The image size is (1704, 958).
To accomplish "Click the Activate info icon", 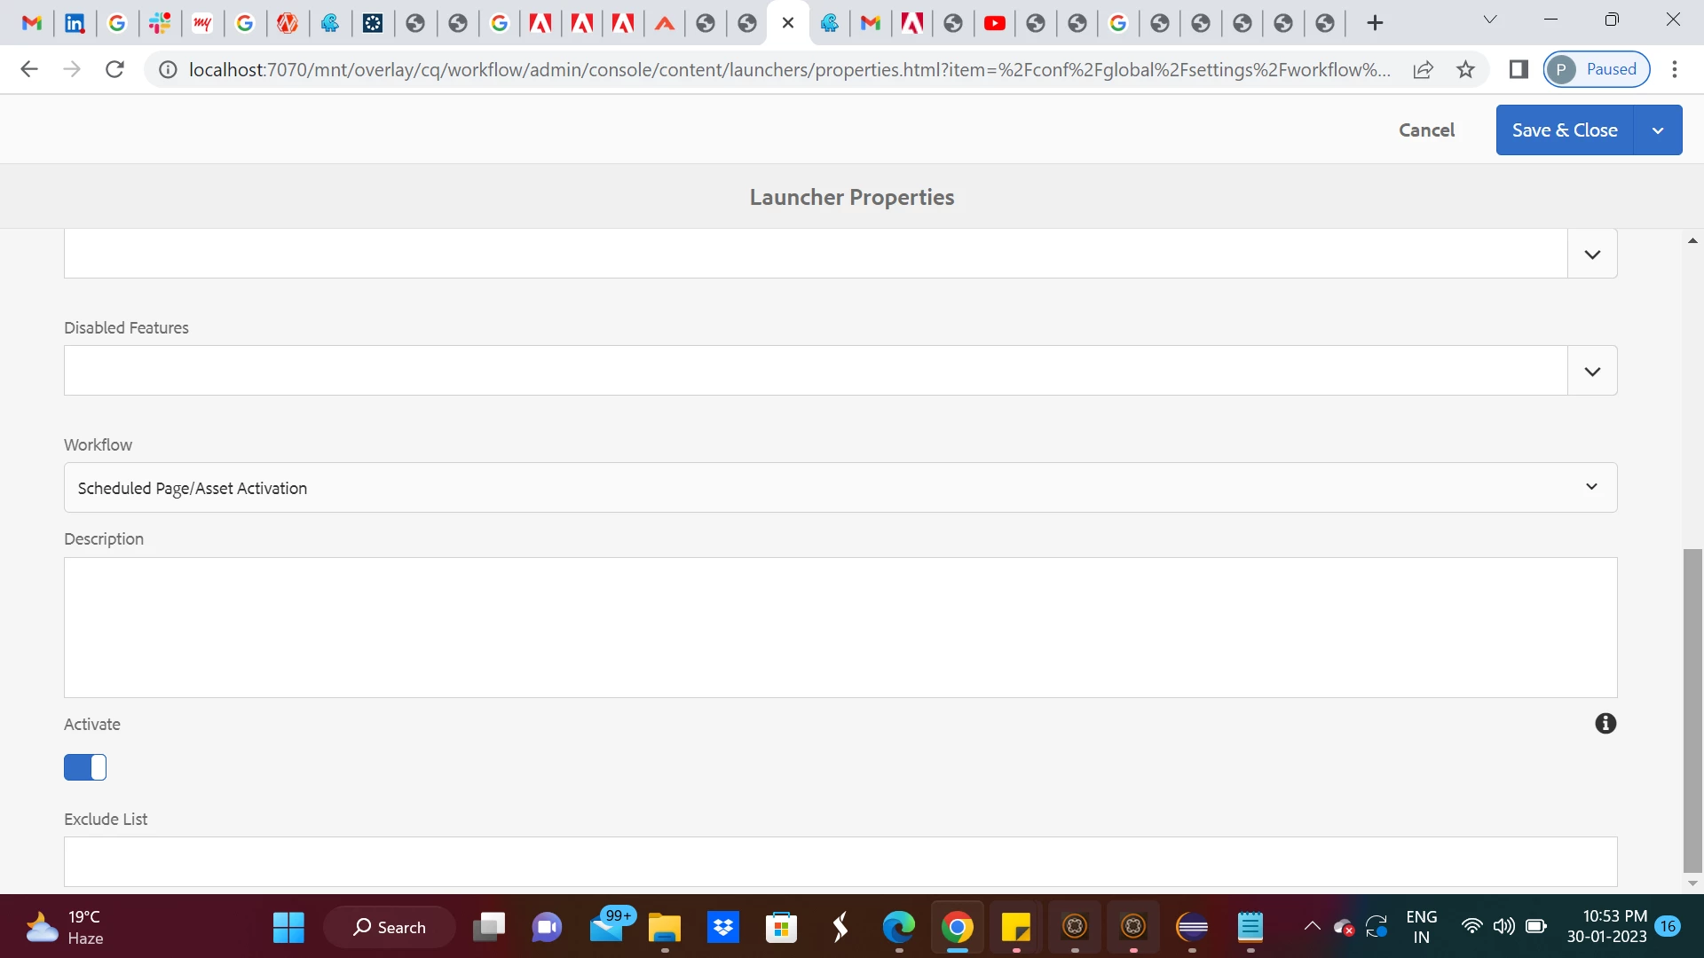I will click(x=1605, y=724).
